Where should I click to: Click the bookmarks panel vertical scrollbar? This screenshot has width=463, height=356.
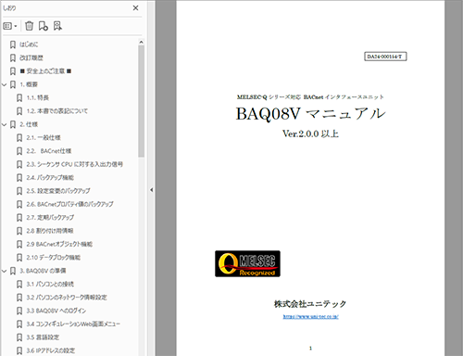coord(141,101)
